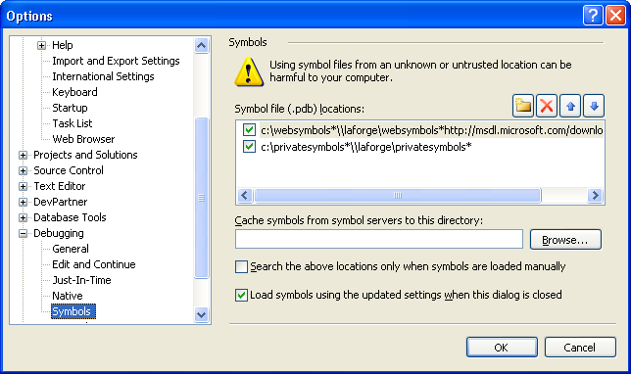
Task: Select the Symbols tree item
Action: [x=73, y=311]
